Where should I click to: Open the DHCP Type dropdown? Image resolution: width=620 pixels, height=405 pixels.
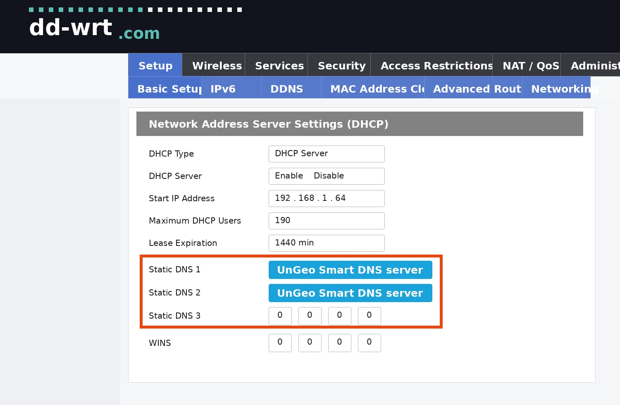tap(327, 154)
